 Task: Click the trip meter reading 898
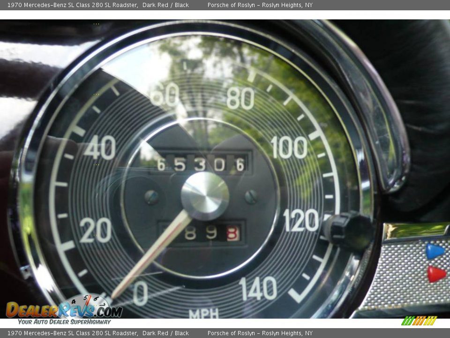tap(212, 233)
